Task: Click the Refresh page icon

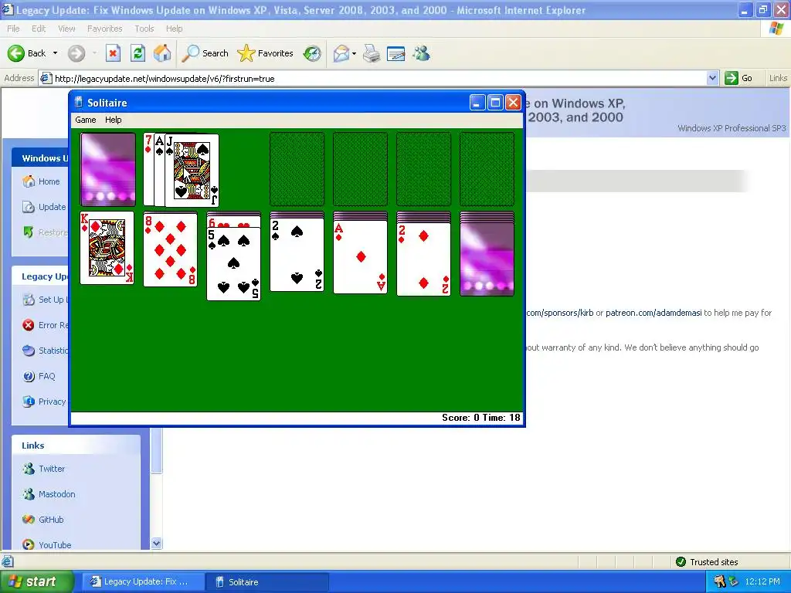Action: pos(137,53)
